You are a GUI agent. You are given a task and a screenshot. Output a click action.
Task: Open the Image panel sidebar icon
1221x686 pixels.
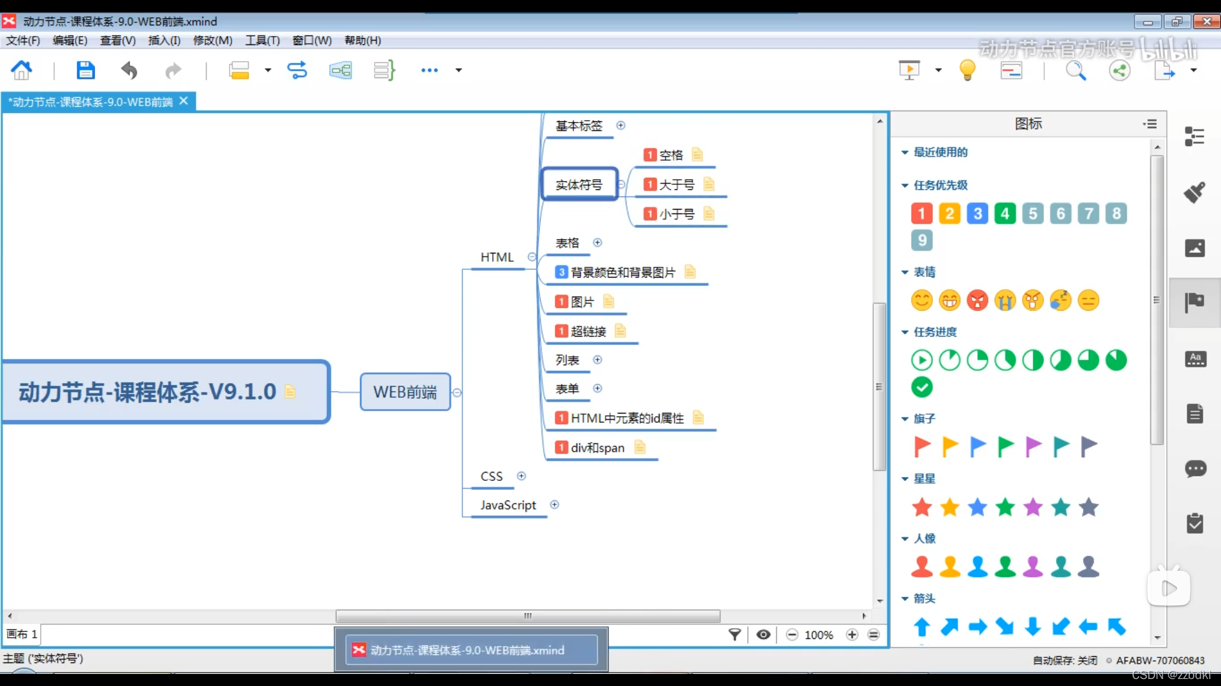1195,248
